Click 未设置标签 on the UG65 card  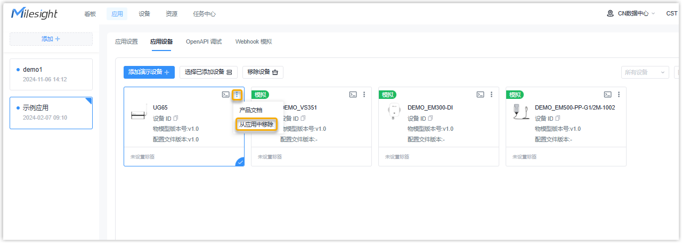click(x=142, y=157)
